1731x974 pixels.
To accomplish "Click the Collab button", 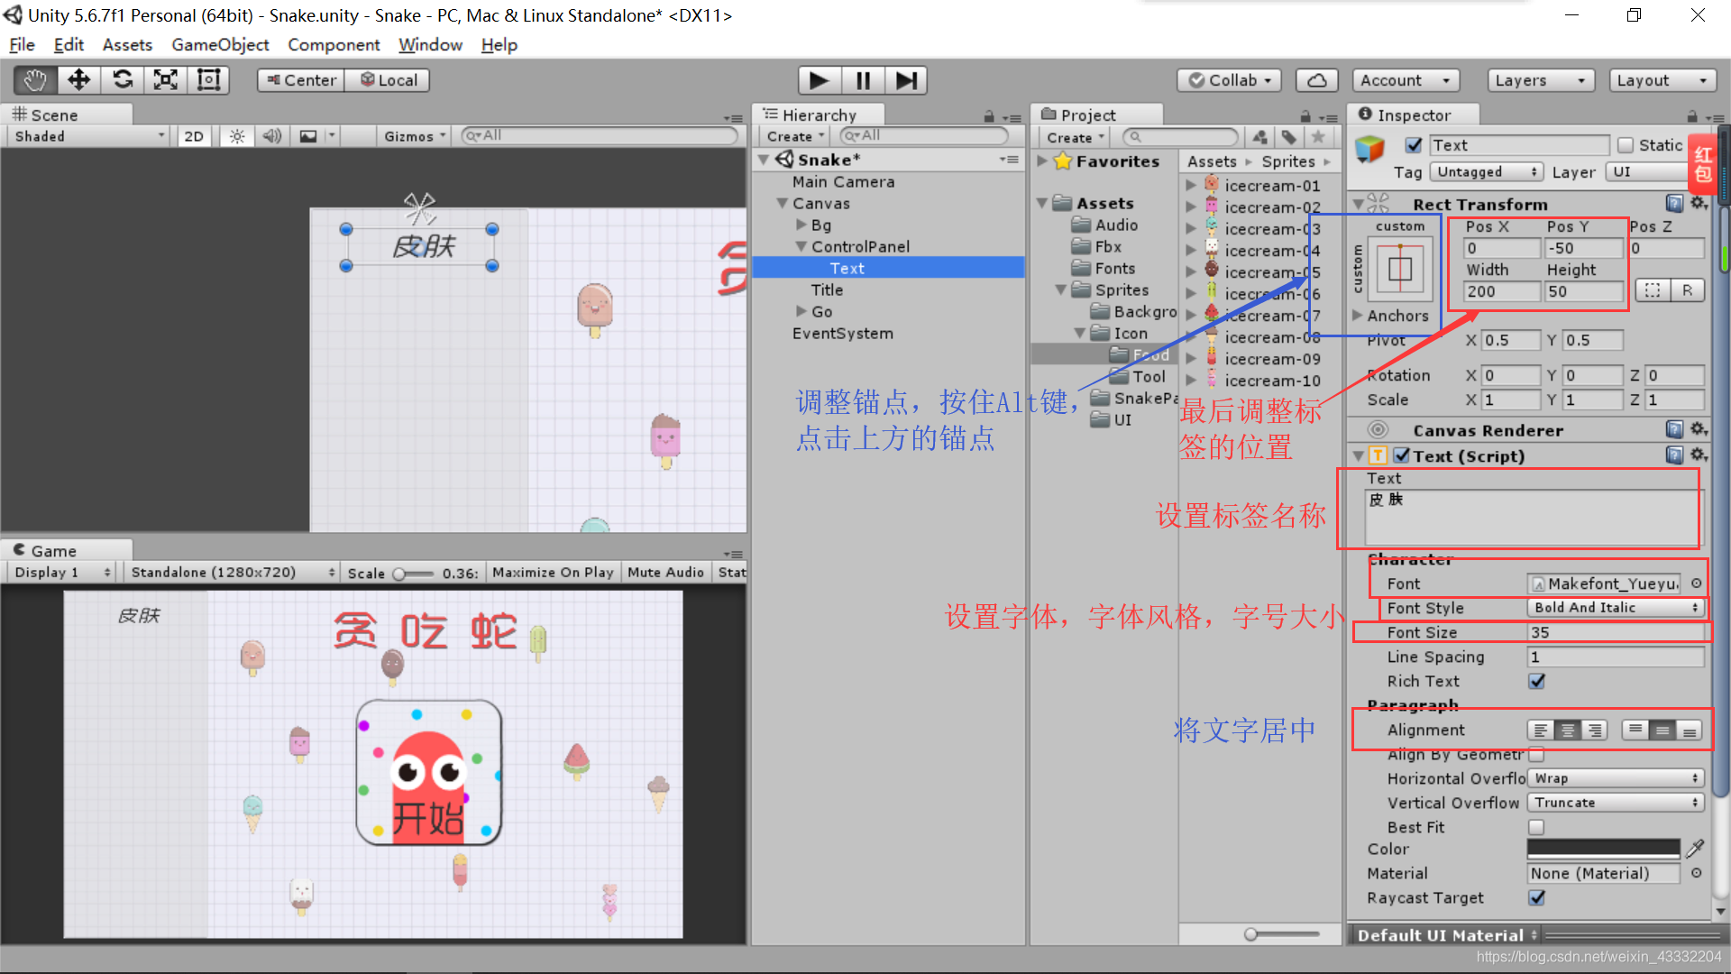I will (x=1229, y=80).
